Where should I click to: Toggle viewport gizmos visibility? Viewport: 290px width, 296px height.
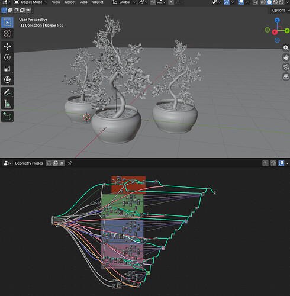pos(227,2)
